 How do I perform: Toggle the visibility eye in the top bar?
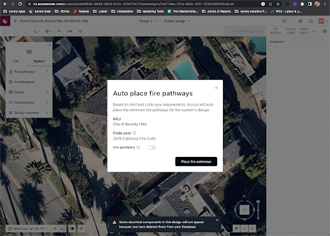[x=325, y=32]
